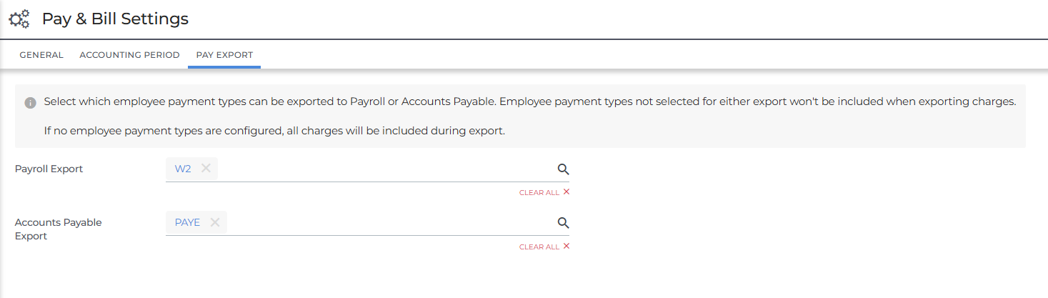Click into the Payroll Export picker field

pos(386,169)
